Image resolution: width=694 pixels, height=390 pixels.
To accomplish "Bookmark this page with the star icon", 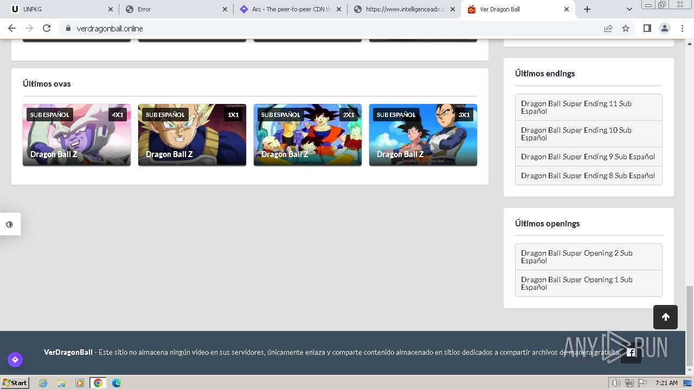I will click(x=626, y=28).
